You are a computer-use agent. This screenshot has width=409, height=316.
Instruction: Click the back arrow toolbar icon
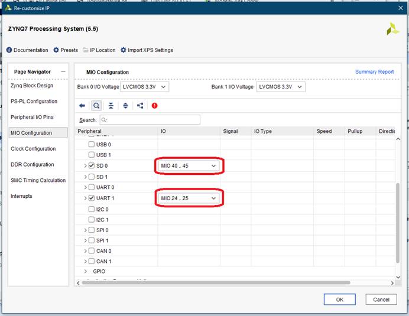(x=82, y=106)
